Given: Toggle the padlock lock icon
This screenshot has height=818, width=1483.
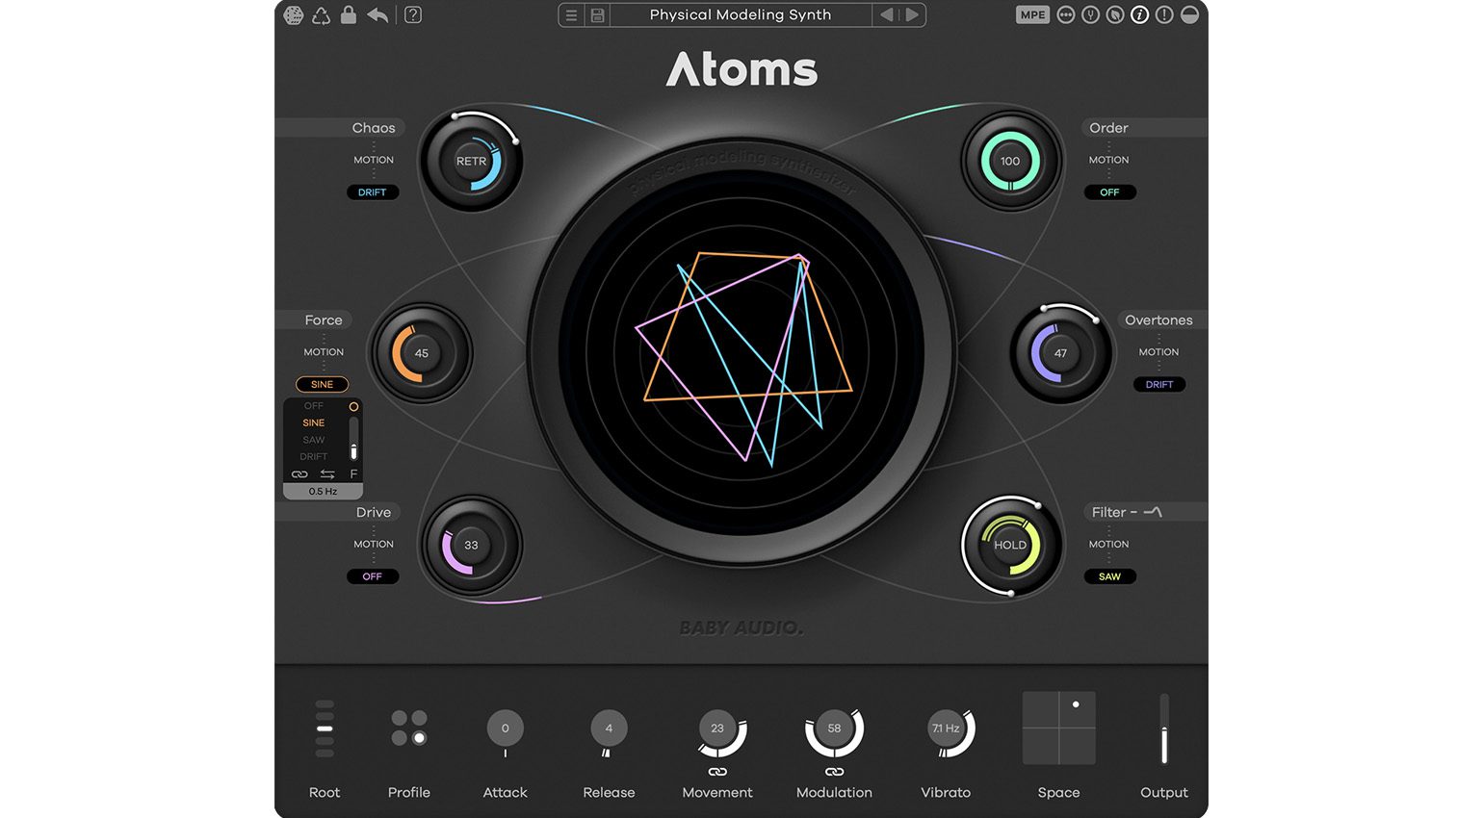Looking at the screenshot, I should (x=349, y=14).
